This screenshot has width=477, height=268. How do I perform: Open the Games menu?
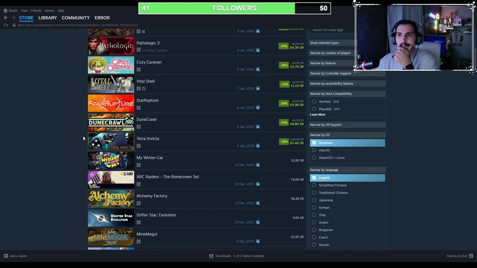tap(49, 10)
